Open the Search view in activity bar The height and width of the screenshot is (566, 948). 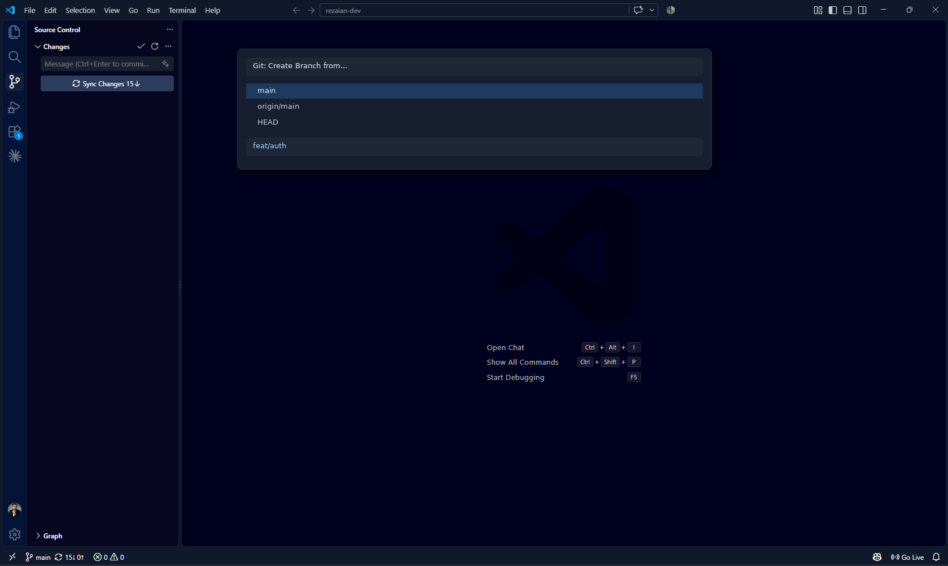pyautogui.click(x=15, y=57)
